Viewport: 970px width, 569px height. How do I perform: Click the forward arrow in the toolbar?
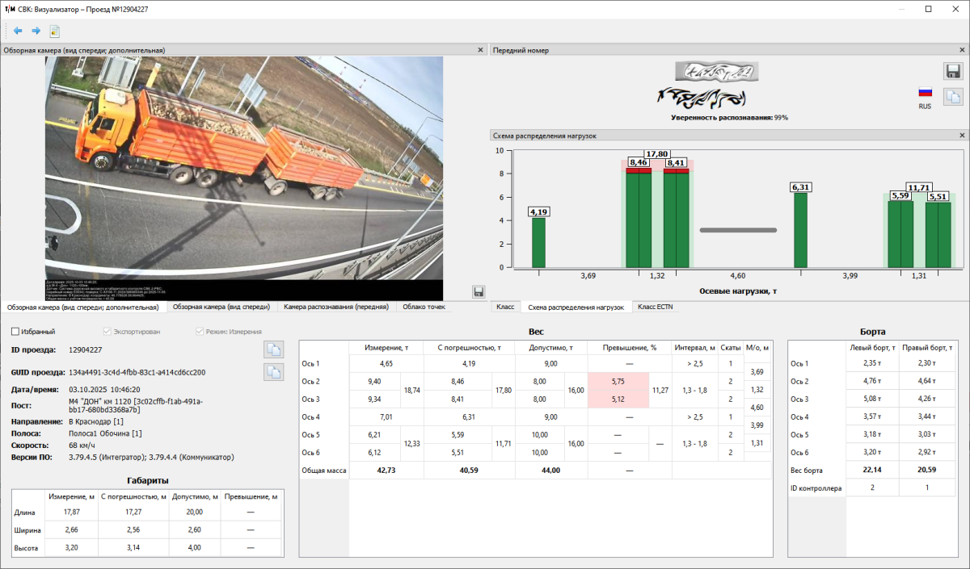pyautogui.click(x=36, y=31)
